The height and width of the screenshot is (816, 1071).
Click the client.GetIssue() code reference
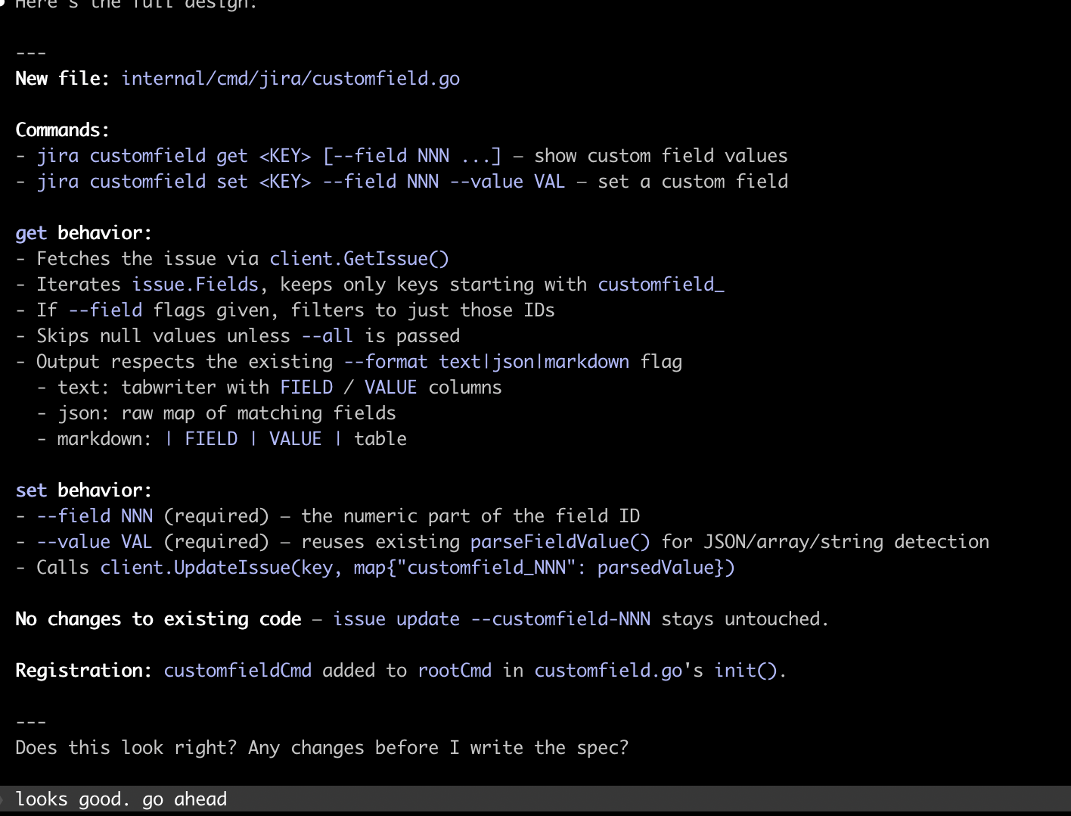359,259
